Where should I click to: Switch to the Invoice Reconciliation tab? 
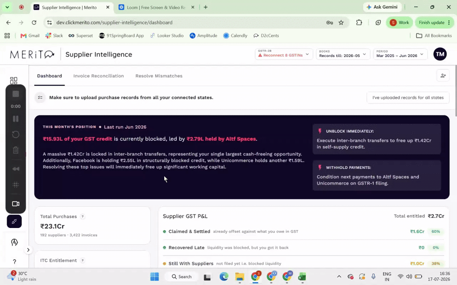pos(99,76)
